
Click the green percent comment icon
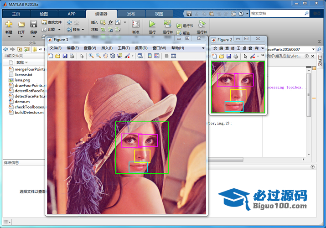(103, 30)
